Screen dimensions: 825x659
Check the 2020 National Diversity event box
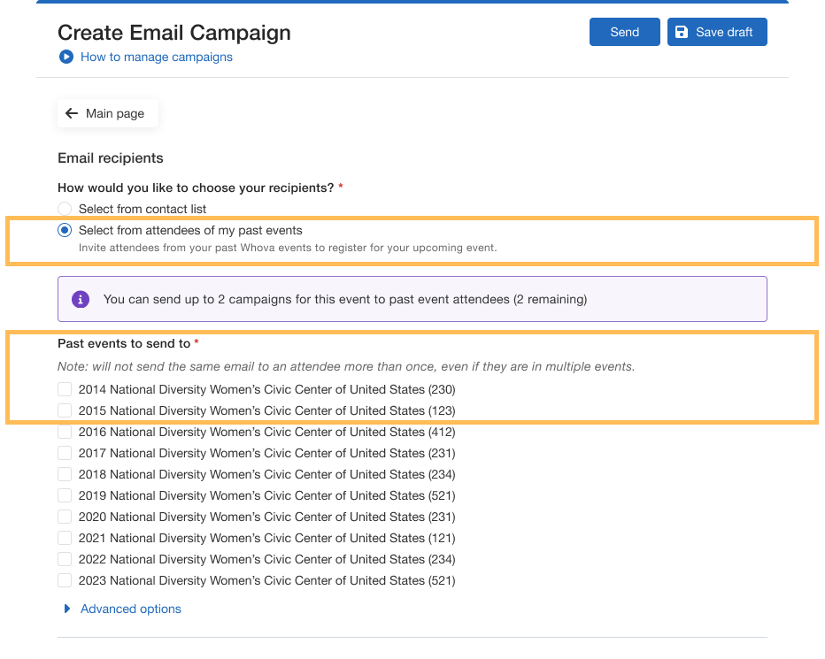[65, 517]
